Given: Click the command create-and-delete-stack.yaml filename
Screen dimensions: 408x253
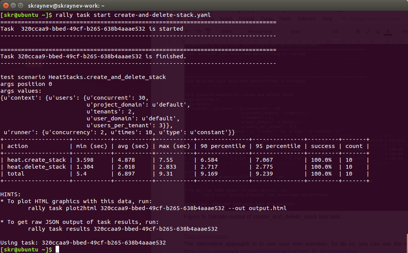Looking at the screenshot, I should 162,15.
